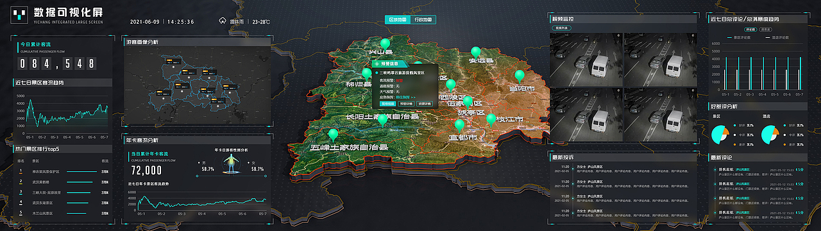Switch to the 行政地图 map tab
Image resolution: width=821 pixels, height=231 pixels.
point(424,20)
